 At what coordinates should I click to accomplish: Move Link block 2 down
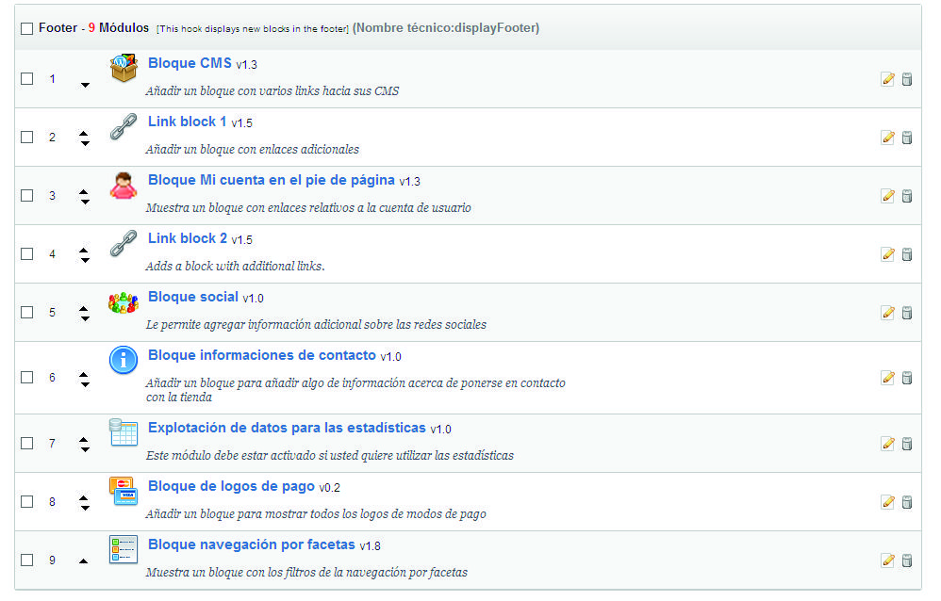(x=85, y=260)
